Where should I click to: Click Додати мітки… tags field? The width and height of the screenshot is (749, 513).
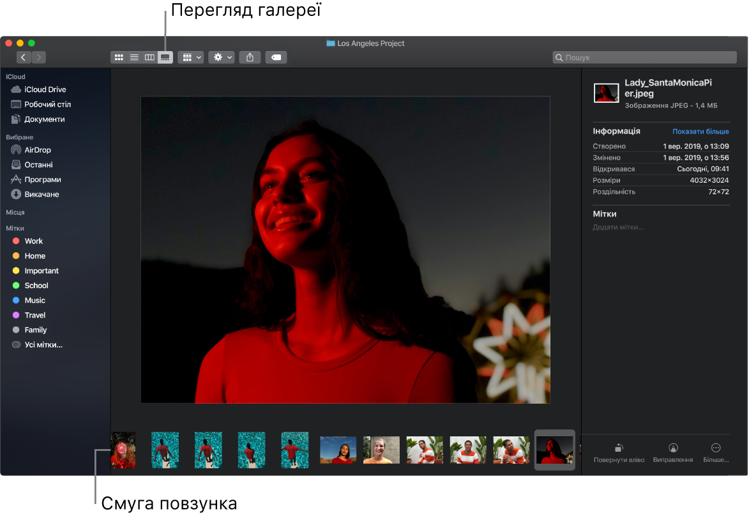tap(618, 227)
